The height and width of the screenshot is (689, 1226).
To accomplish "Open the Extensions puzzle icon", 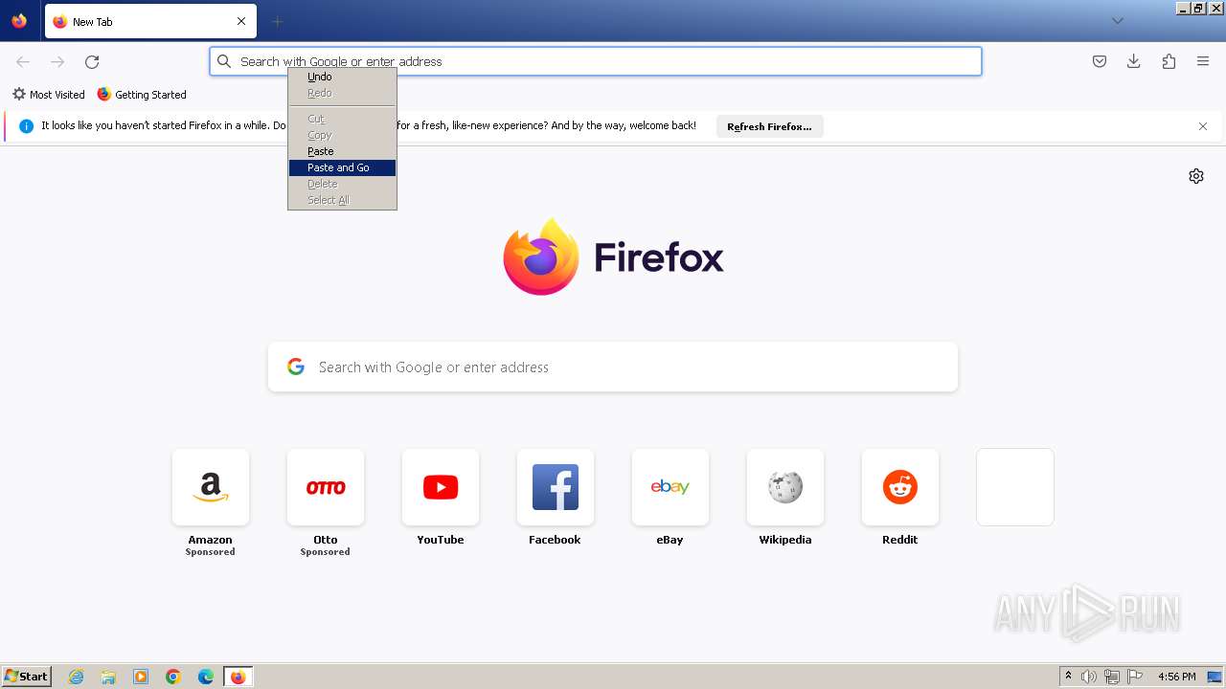I will [x=1169, y=61].
